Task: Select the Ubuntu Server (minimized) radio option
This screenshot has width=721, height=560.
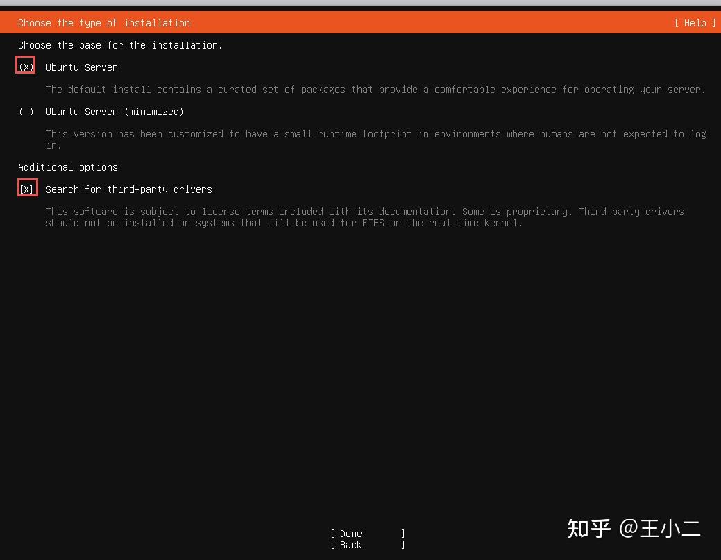Action: point(26,112)
